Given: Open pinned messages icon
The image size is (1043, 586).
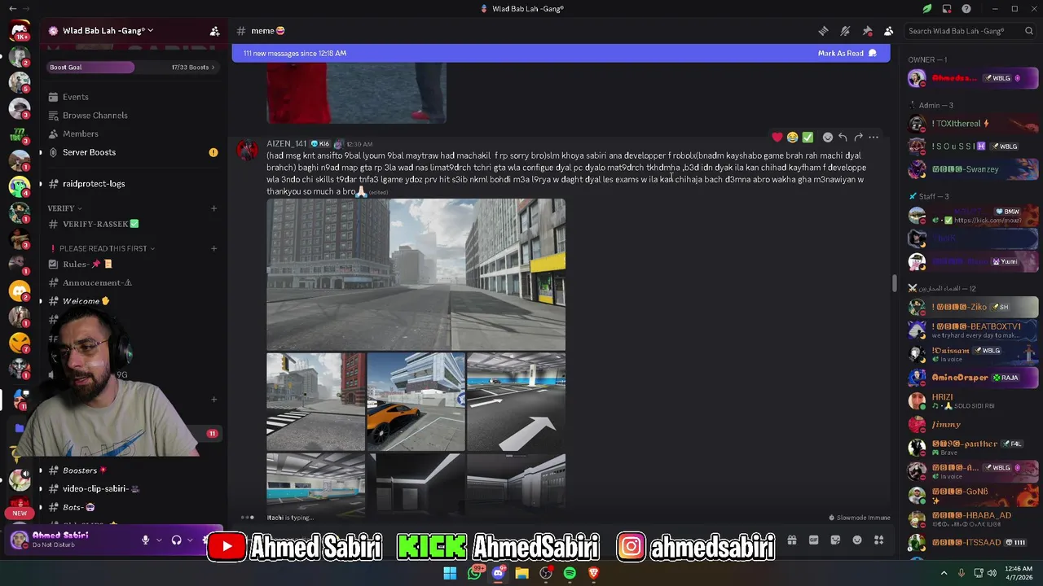Looking at the screenshot, I should [867, 31].
